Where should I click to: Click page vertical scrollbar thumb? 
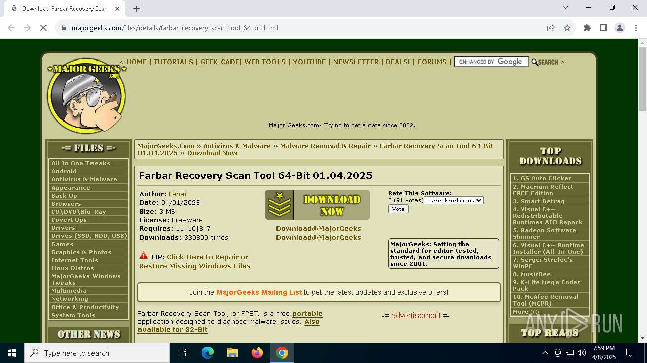(x=642, y=80)
